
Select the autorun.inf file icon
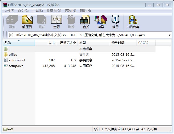pos(6,60)
